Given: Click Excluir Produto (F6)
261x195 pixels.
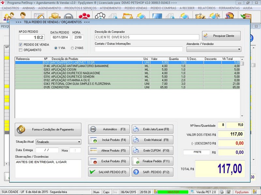Looking at the screenshot, I should pos(109,161).
